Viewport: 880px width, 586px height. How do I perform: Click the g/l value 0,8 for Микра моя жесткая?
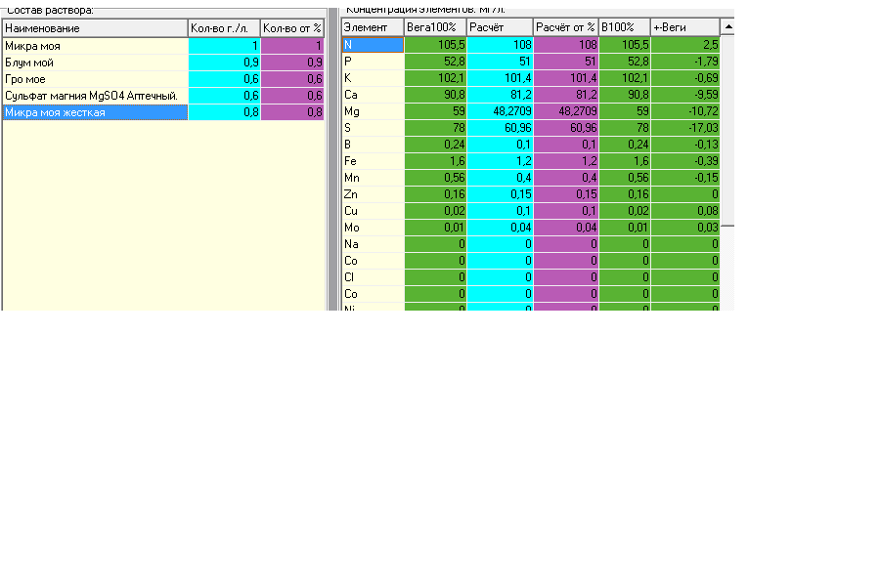click(224, 112)
